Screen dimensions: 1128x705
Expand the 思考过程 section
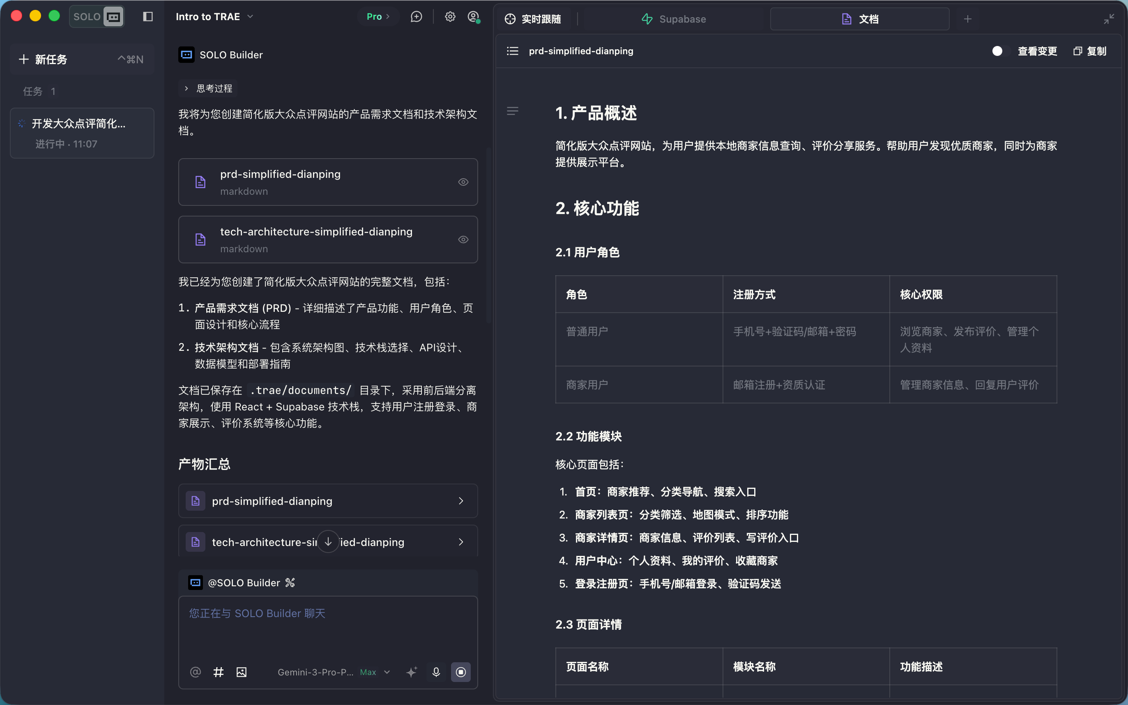point(207,88)
